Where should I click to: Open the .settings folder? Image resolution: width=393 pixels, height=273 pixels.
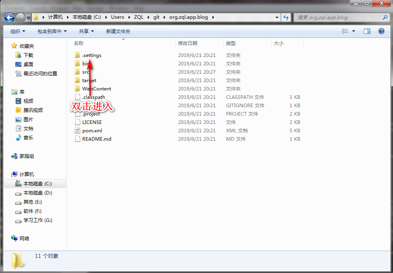tap(91, 55)
